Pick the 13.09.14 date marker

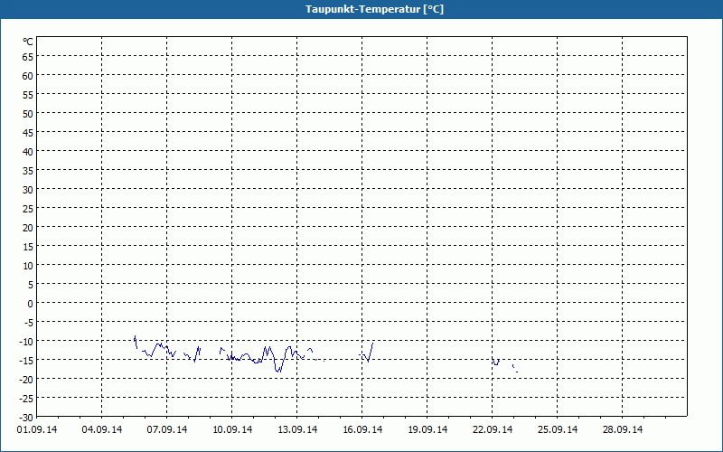click(x=297, y=429)
